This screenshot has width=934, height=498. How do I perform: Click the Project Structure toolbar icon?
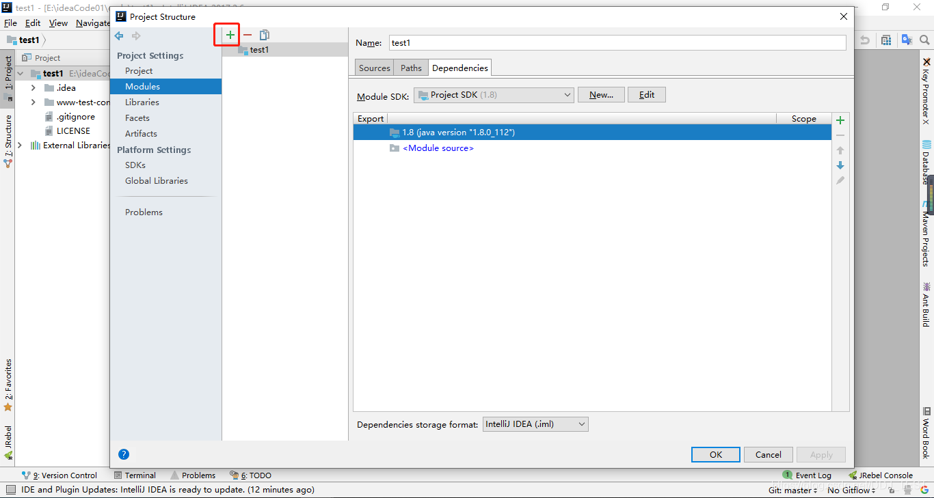coord(886,40)
